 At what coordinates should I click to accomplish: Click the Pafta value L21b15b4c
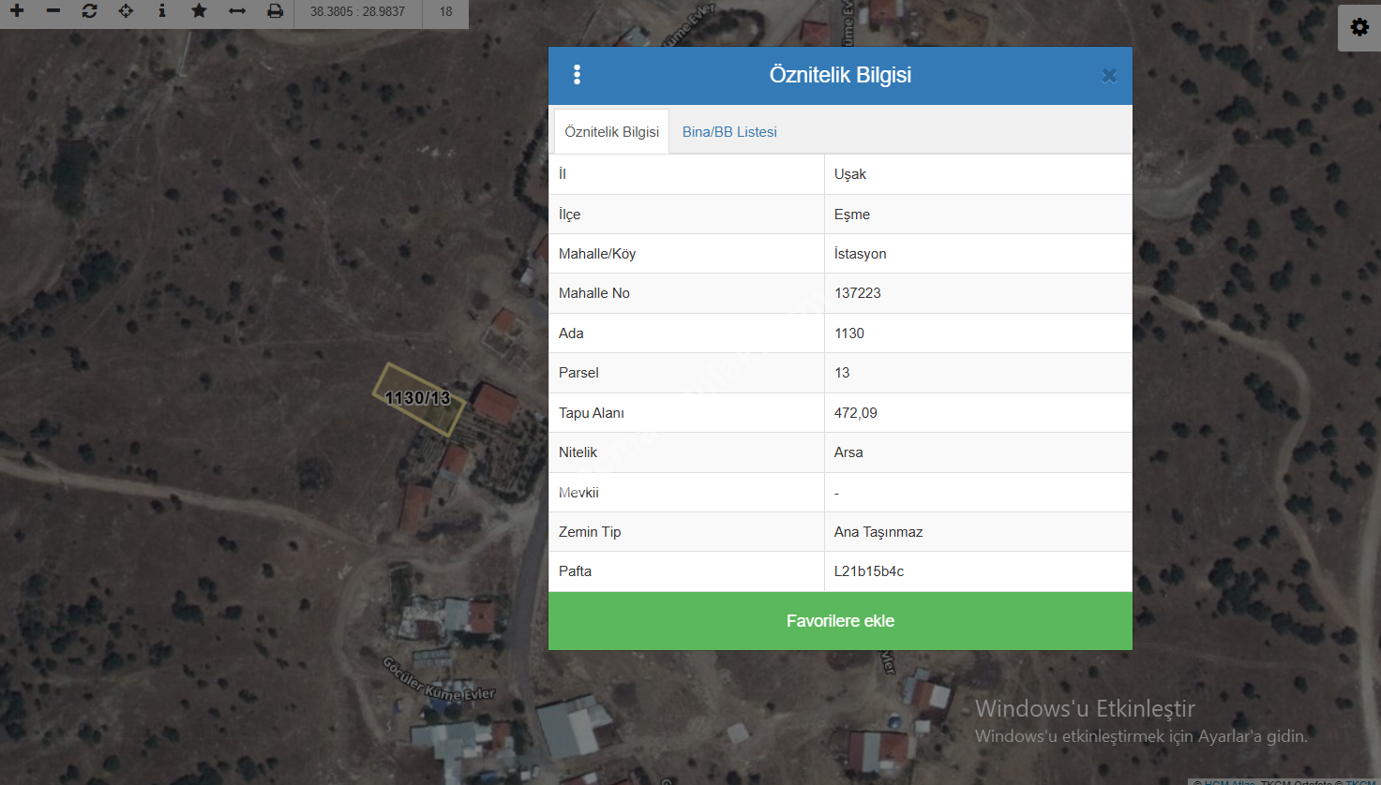pyautogui.click(x=869, y=571)
